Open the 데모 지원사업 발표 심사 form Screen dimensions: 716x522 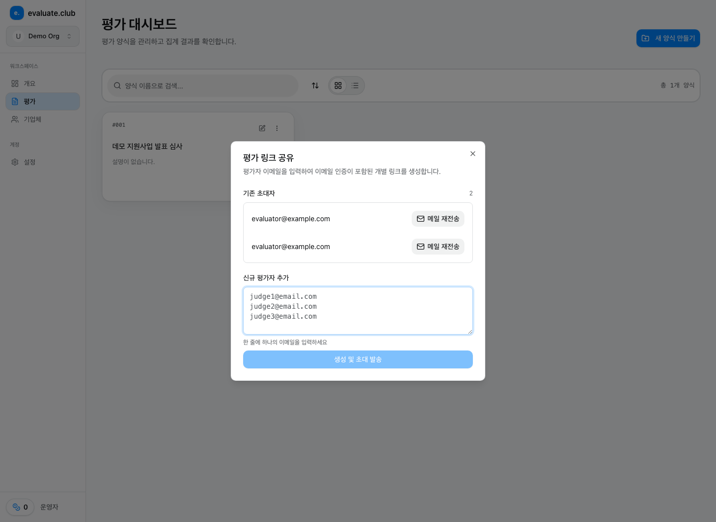(x=147, y=146)
